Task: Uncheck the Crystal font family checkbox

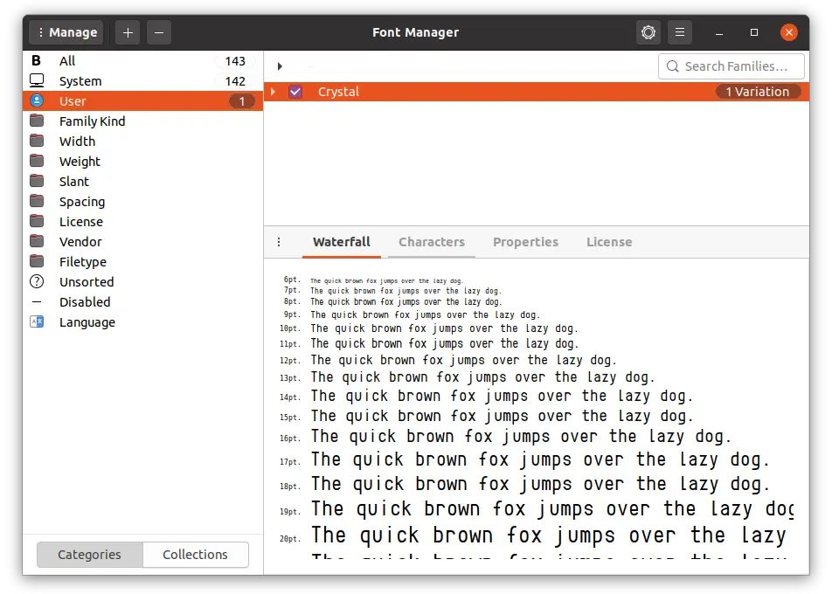Action: pyautogui.click(x=295, y=91)
